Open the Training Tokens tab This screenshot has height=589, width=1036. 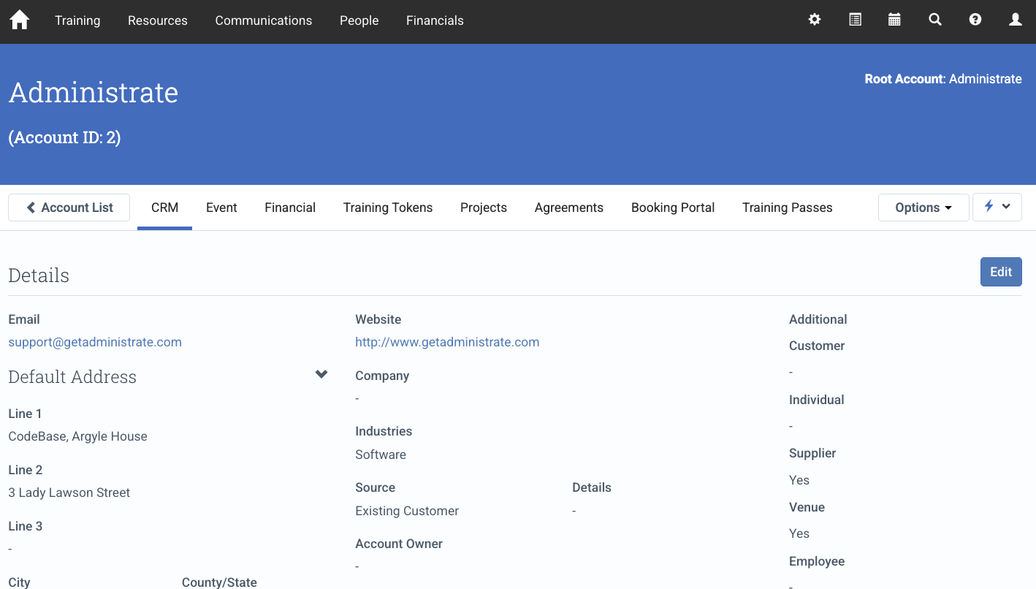388,208
